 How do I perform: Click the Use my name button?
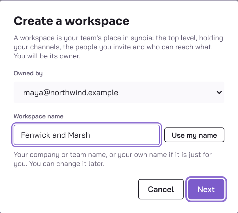(194, 135)
